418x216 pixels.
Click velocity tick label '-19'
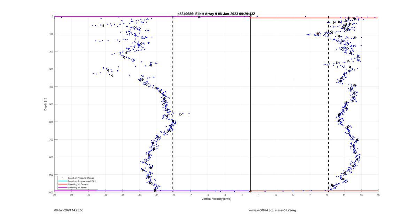(88, 195)
